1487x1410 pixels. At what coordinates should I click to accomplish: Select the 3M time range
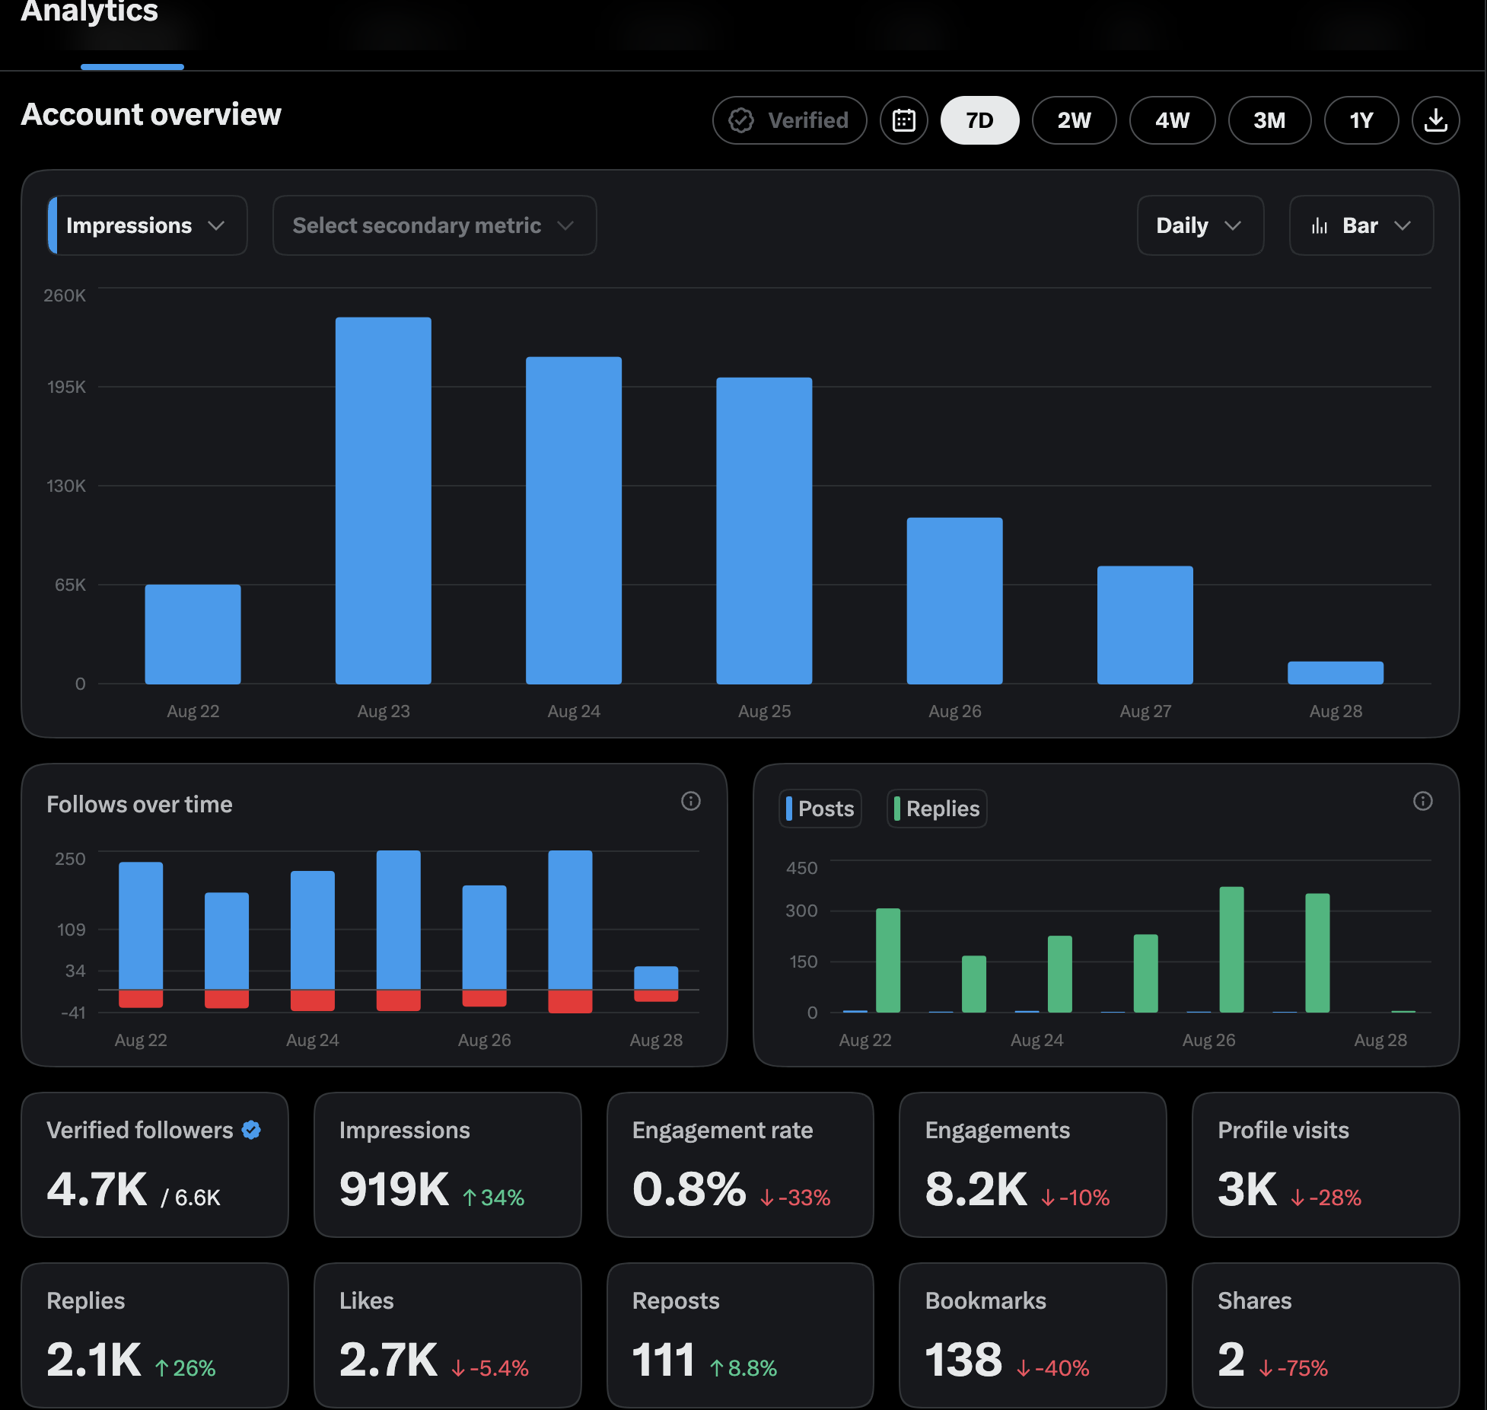[1269, 120]
